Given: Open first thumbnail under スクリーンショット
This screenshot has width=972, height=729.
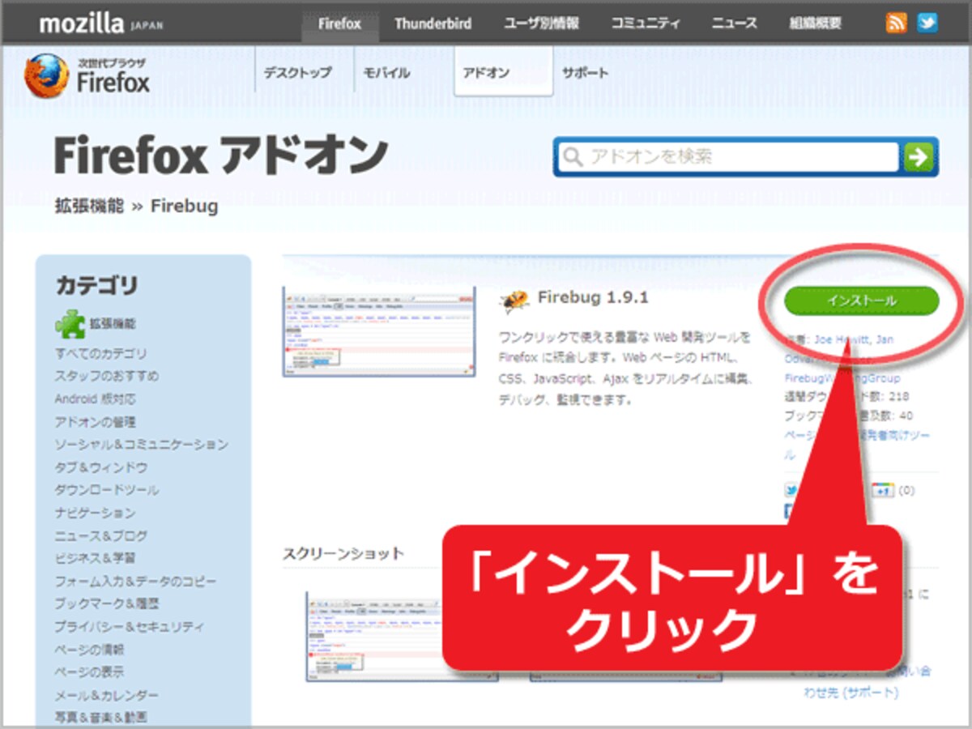Looking at the screenshot, I should [x=402, y=636].
